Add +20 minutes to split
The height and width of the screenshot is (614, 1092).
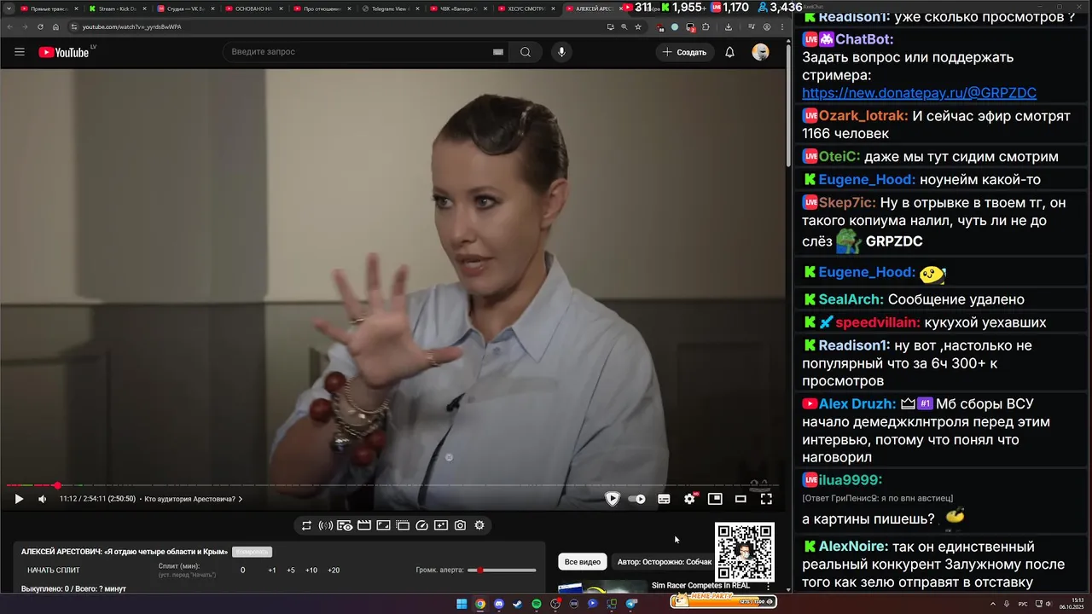[x=334, y=571]
